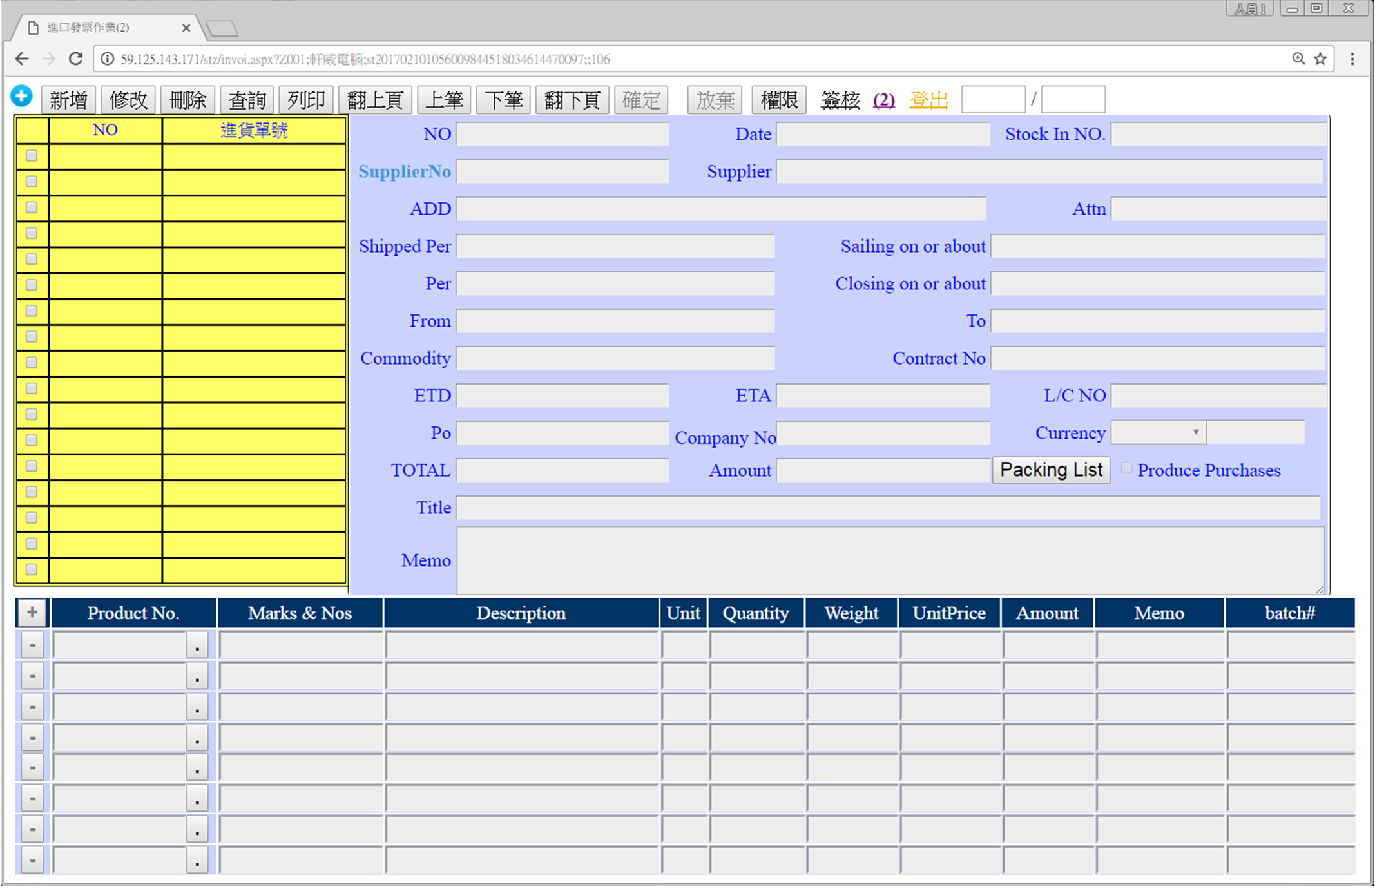Click the Date input field
The width and height of the screenshot is (1375, 889).
click(883, 134)
